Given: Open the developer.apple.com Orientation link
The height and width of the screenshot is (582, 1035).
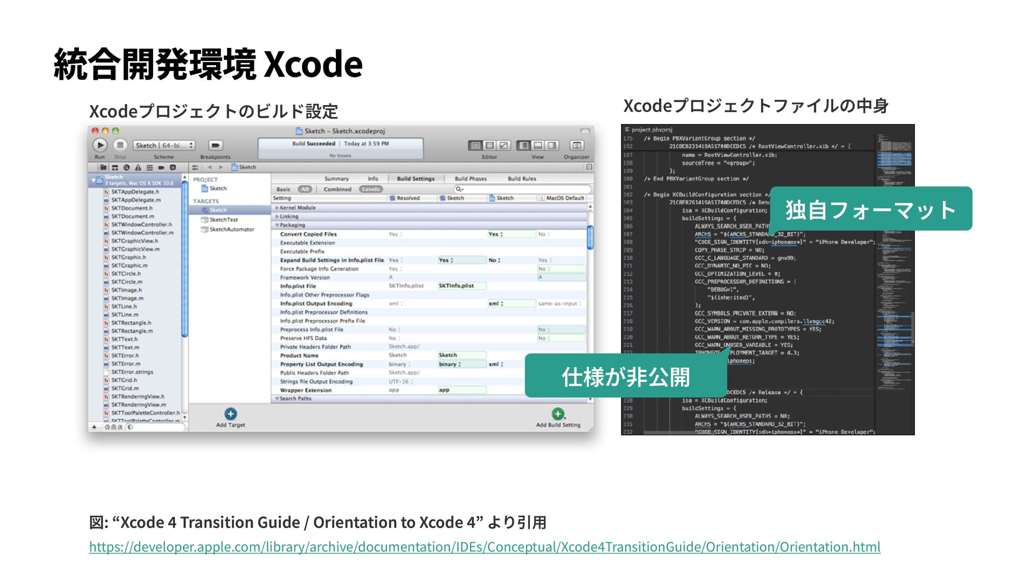Looking at the screenshot, I should click(x=485, y=547).
